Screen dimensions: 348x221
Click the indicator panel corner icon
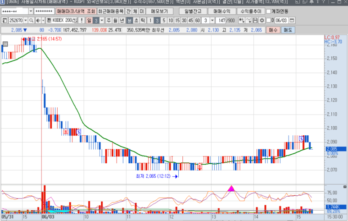(x=345, y=187)
